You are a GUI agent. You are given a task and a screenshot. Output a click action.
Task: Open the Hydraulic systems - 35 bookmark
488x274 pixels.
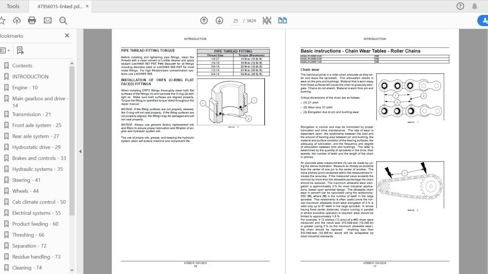37,169
